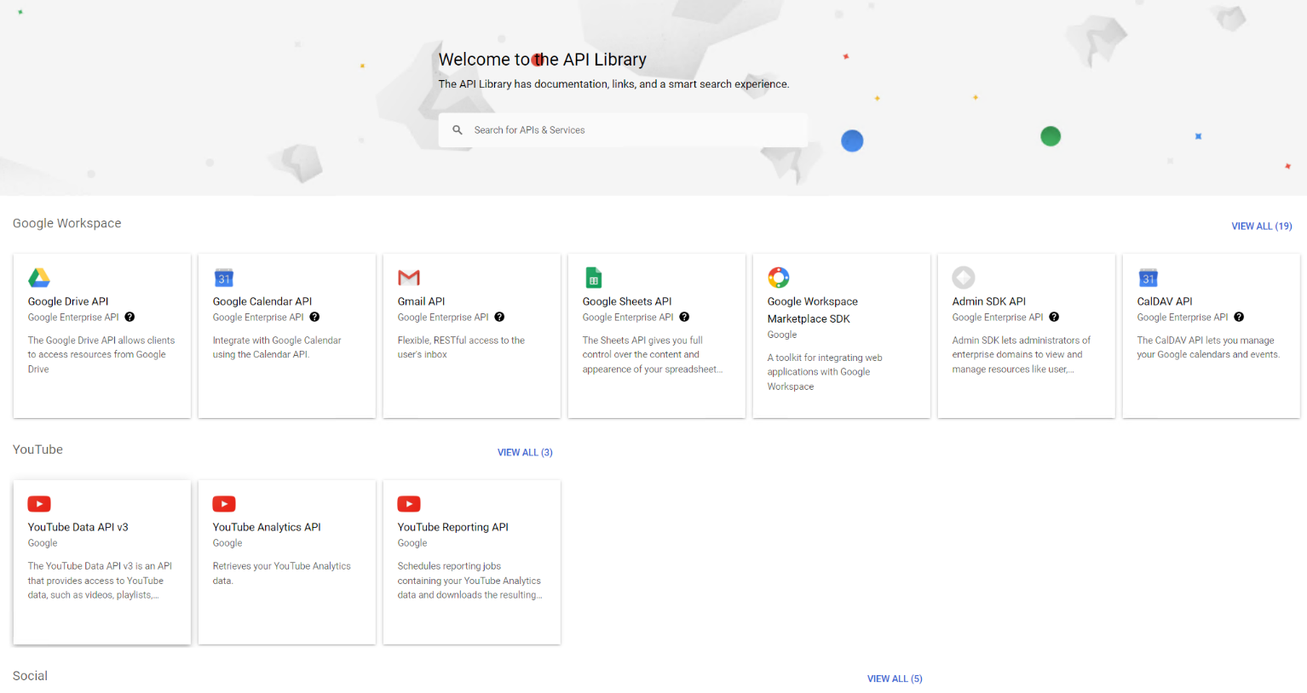The height and width of the screenshot is (693, 1307).
Task: Open VIEW ALL (19) for Google Workspace
Action: click(1262, 226)
